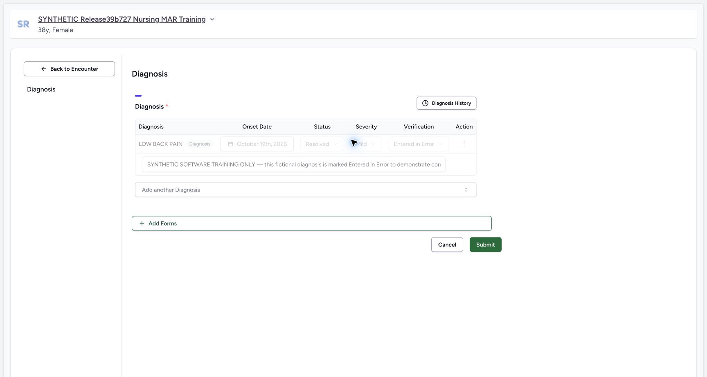Image resolution: width=707 pixels, height=377 pixels.
Task: Expand the patient name chevron
Action: [212, 19]
